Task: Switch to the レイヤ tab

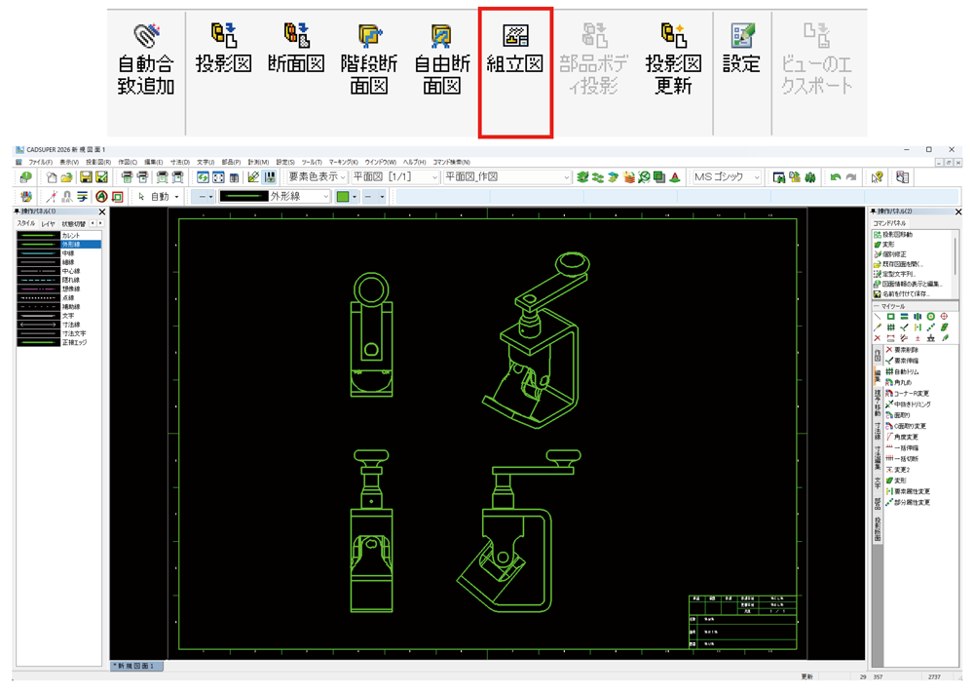Action: pos(48,224)
